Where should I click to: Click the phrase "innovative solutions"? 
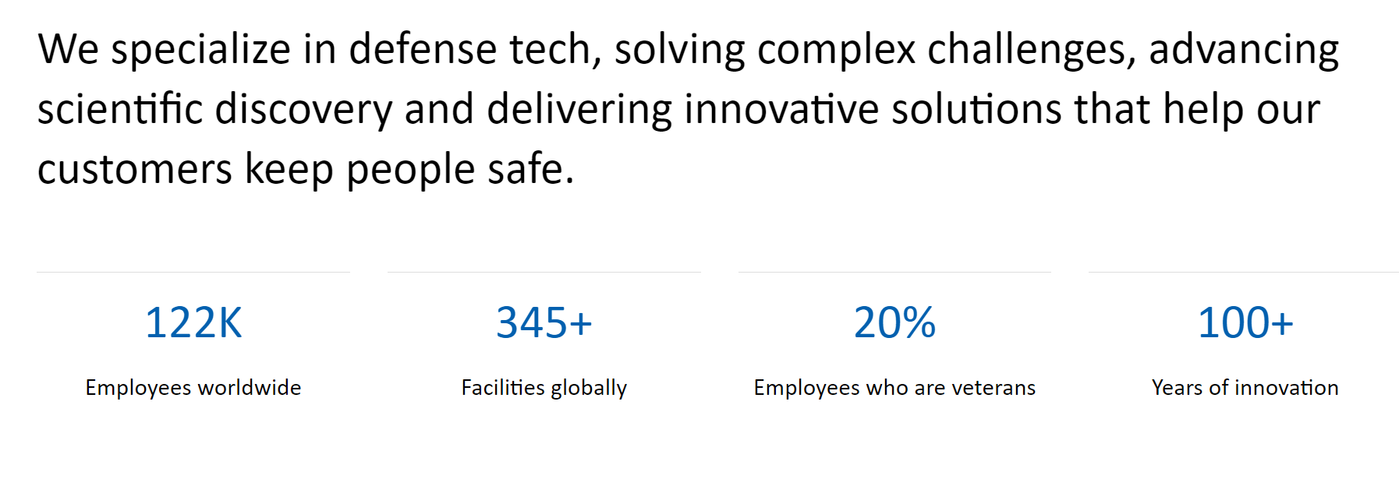click(x=873, y=109)
